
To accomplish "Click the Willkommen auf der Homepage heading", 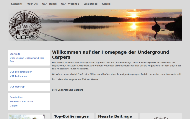I will click(x=111, y=55).
